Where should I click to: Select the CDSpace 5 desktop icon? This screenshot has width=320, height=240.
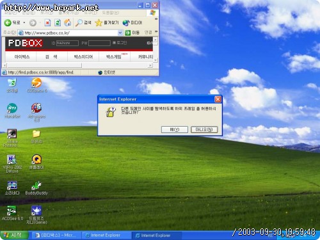pos(37,85)
